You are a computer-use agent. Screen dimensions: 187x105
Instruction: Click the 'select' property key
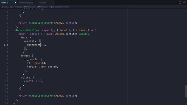pyautogui.click(x=26, y=78)
